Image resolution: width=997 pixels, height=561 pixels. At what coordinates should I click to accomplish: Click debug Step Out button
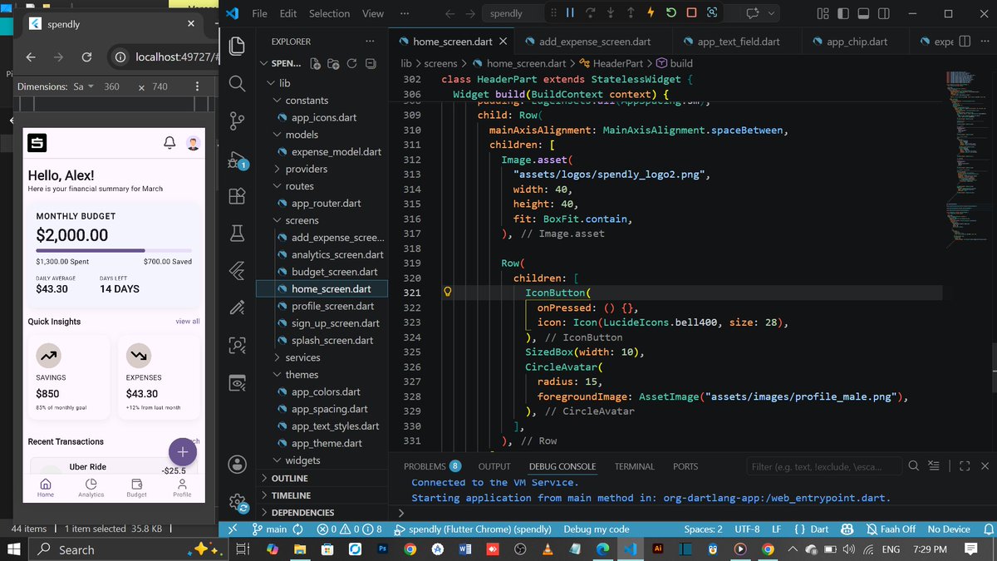click(630, 13)
